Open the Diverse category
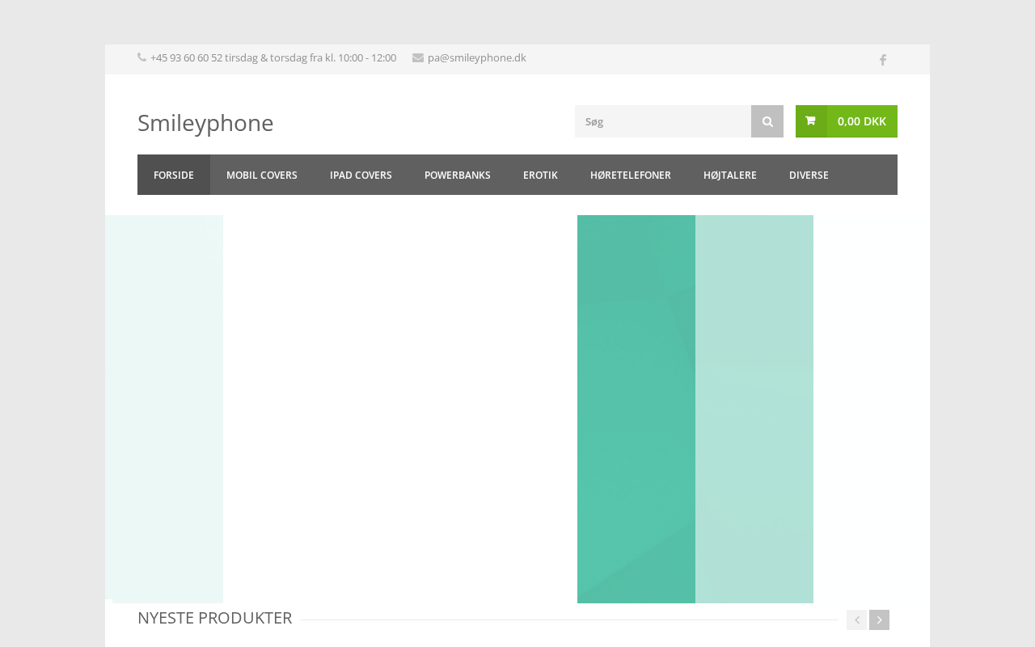The width and height of the screenshot is (1035, 647). click(809, 175)
